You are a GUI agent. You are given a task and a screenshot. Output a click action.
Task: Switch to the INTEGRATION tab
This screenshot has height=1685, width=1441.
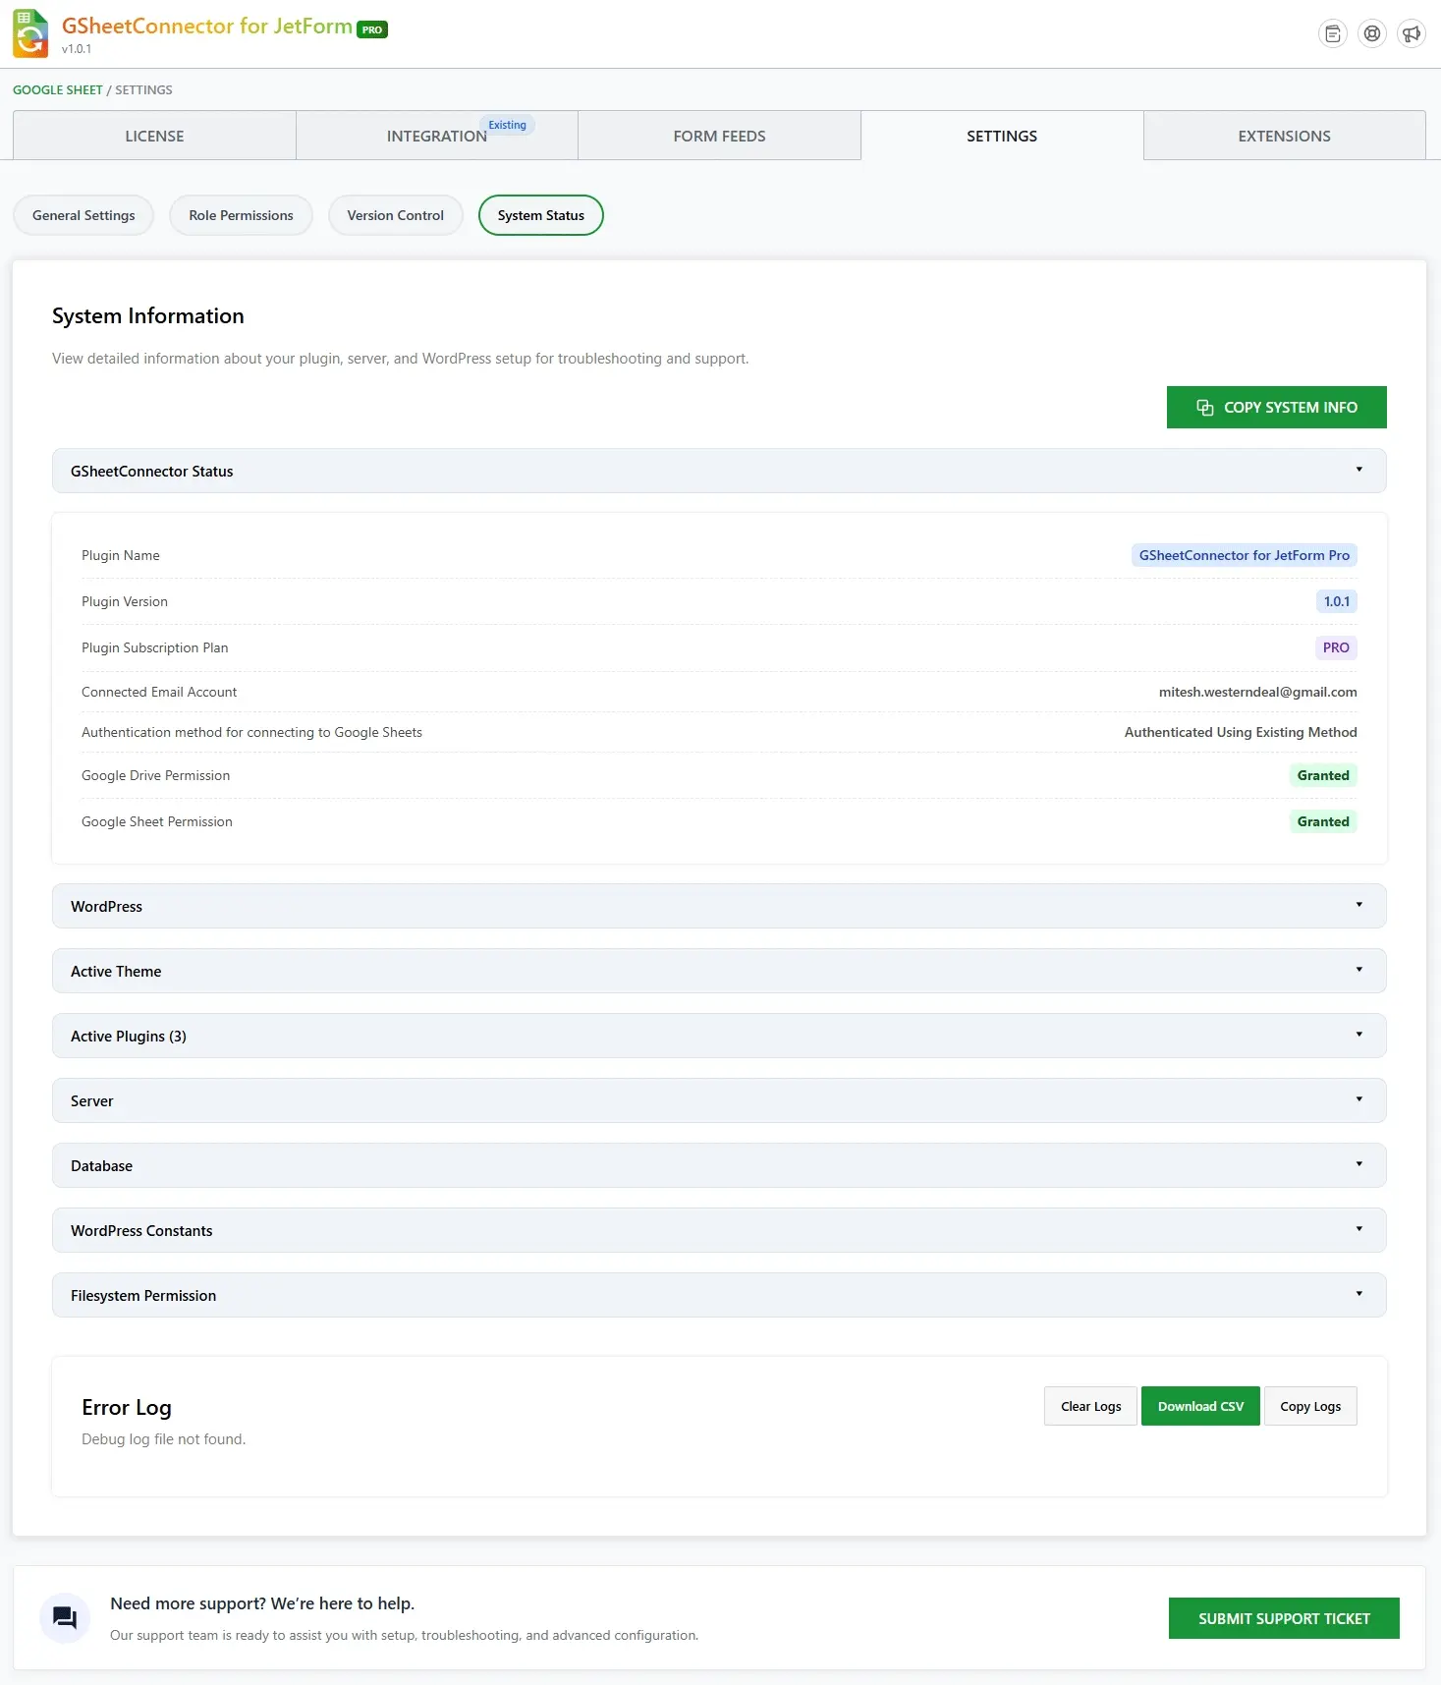pos(437,136)
